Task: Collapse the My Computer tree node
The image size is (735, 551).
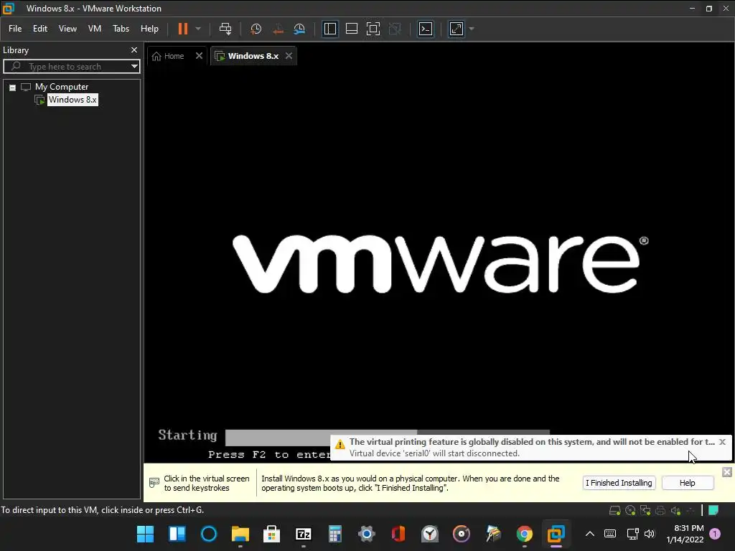Action: [13, 87]
